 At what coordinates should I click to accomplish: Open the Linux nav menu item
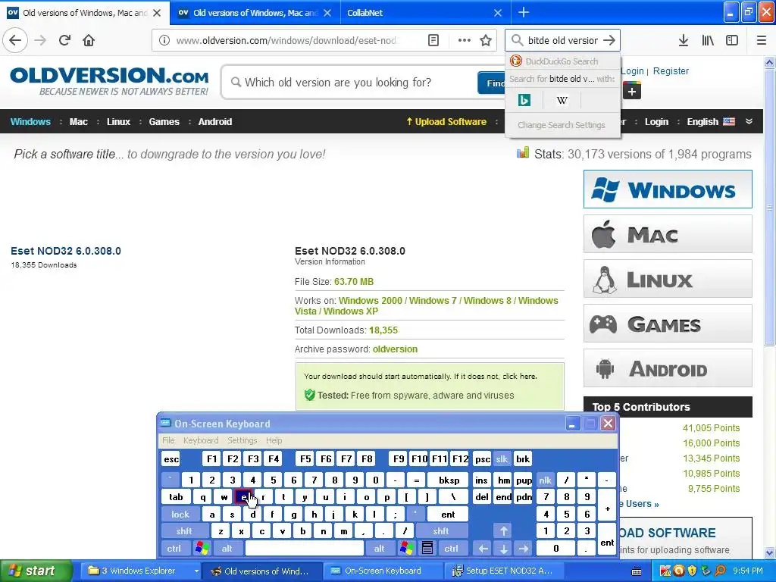(118, 122)
